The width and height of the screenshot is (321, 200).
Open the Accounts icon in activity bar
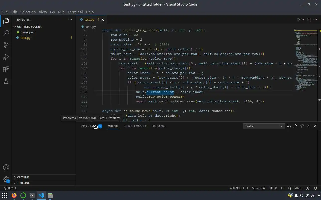coord(6,168)
